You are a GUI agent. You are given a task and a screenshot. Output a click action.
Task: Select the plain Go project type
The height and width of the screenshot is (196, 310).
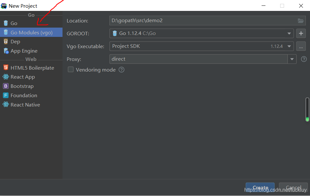pyautogui.click(x=13, y=23)
